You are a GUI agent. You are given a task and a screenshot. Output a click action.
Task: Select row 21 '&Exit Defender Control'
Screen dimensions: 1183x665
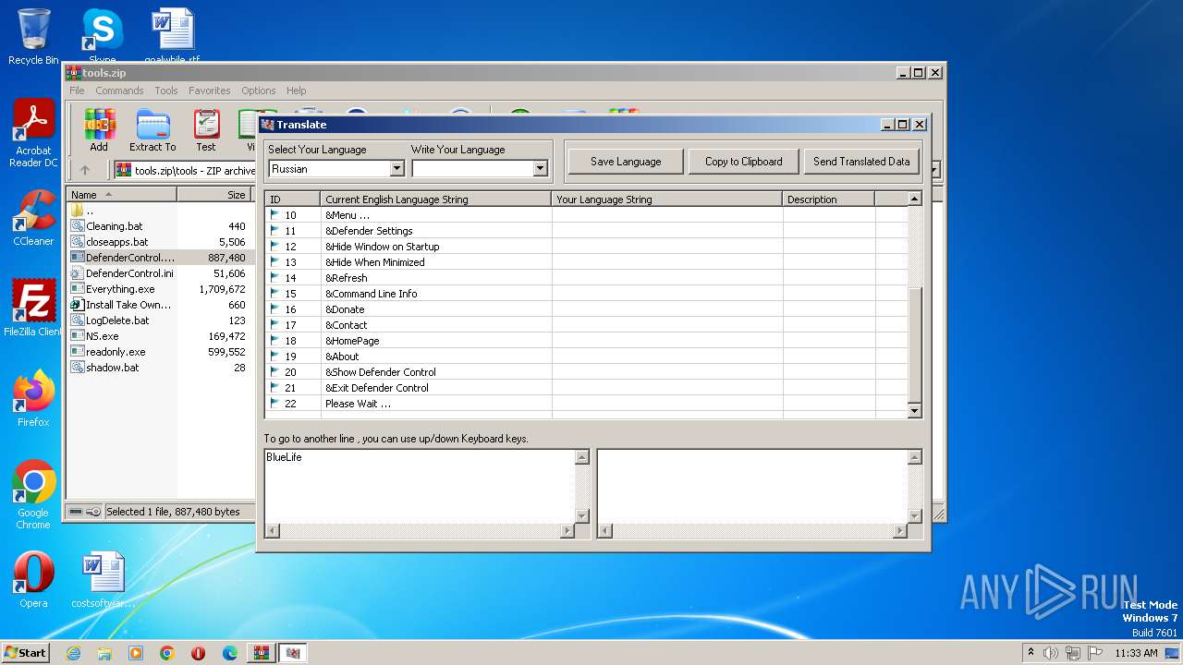[x=586, y=388]
